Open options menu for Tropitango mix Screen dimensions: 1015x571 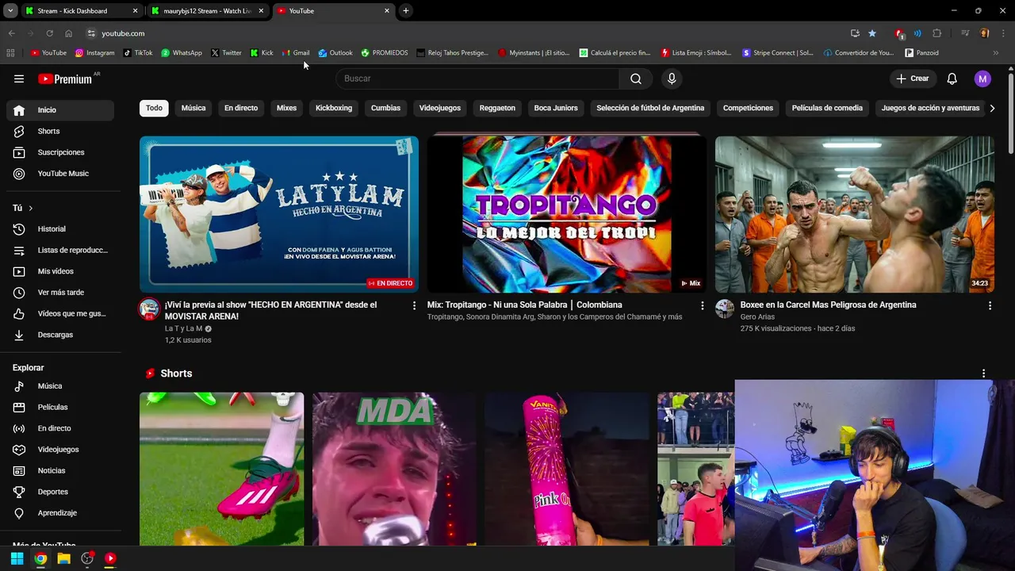702,305
